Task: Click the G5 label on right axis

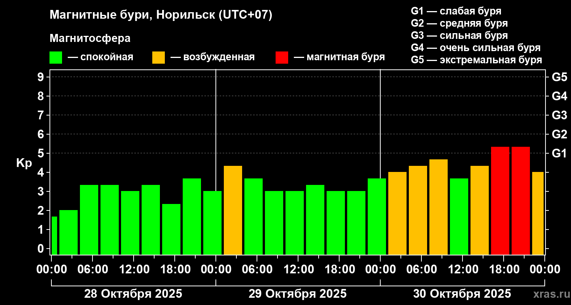Action: (x=559, y=77)
